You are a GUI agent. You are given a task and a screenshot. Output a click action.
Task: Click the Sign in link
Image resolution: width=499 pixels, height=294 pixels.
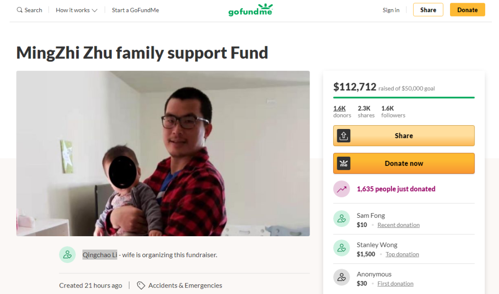pyautogui.click(x=391, y=10)
